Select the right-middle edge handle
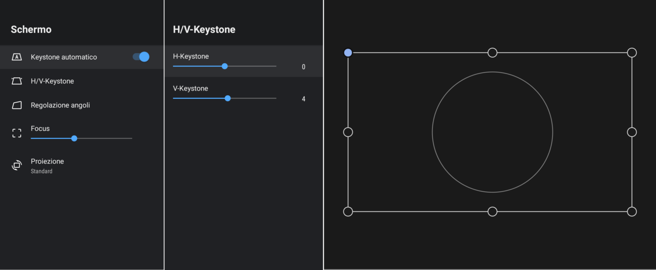 coord(632,132)
